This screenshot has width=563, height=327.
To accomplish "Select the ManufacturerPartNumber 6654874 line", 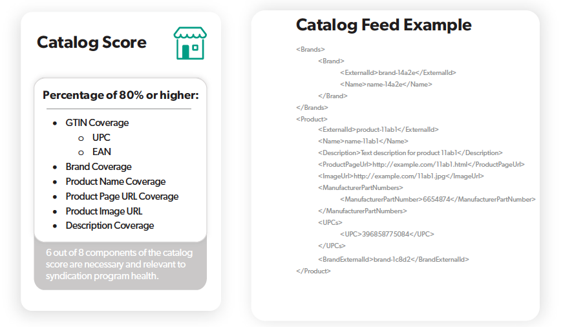I will (x=438, y=199).
